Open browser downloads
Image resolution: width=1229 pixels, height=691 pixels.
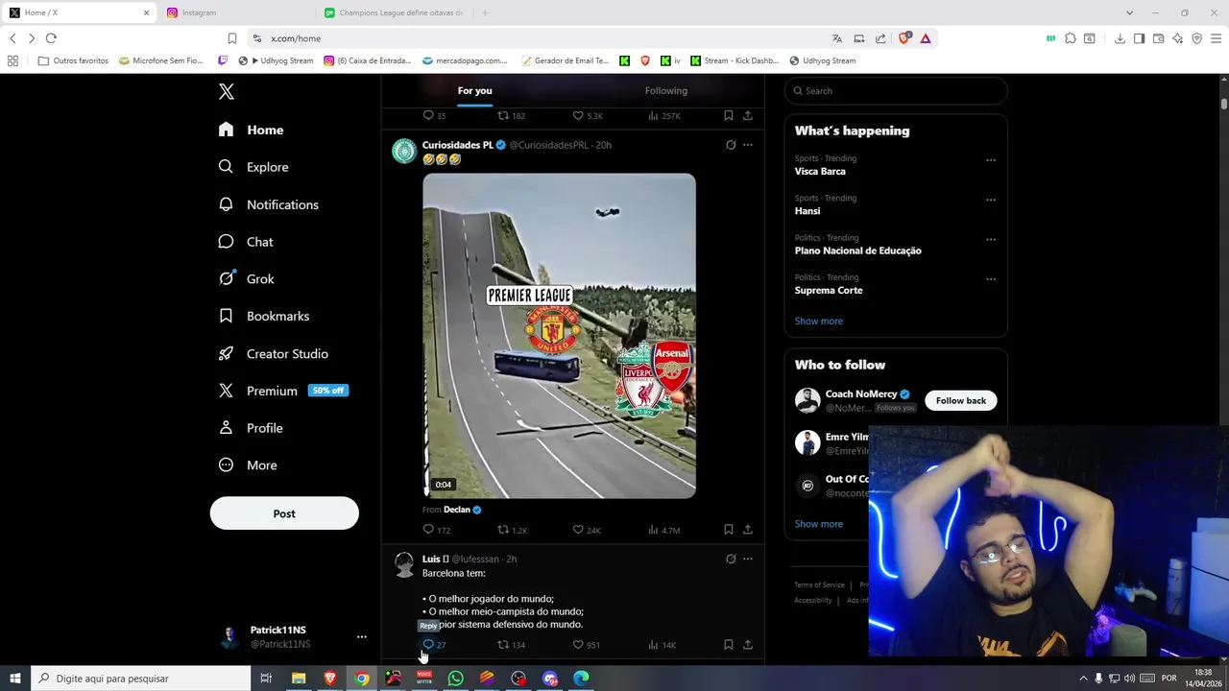coord(1120,38)
